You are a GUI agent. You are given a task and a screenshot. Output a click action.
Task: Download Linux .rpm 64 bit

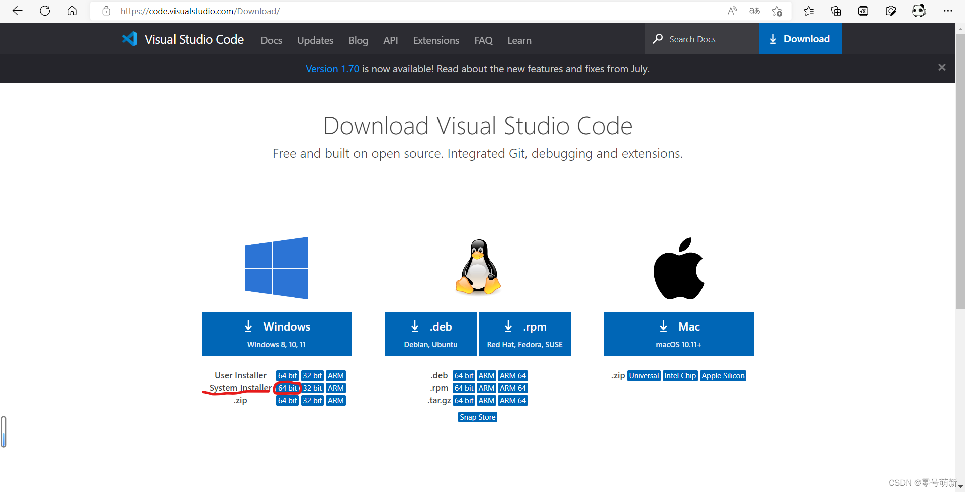464,388
